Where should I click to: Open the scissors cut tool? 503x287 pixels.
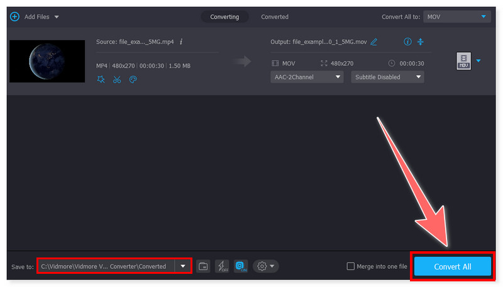point(116,80)
